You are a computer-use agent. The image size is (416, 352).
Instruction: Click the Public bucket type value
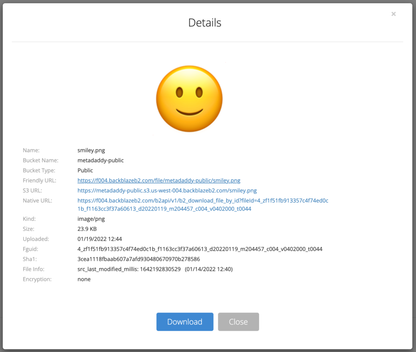point(85,170)
